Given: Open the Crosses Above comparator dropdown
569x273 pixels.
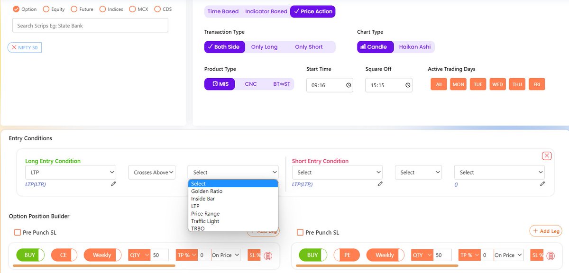Looking at the screenshot, I should (152, 173).
